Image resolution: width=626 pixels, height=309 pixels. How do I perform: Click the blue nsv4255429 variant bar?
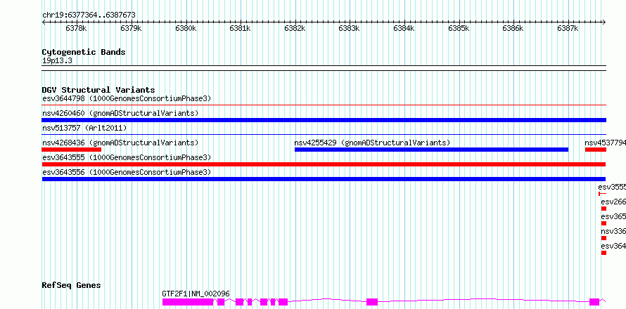tap(431, 150)
